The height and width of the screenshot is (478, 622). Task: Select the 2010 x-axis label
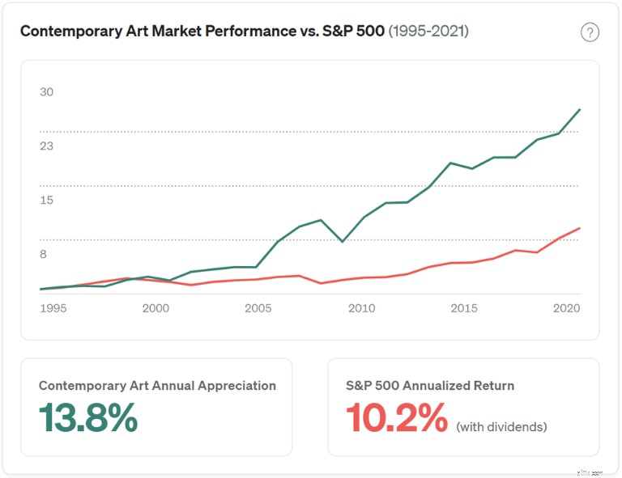[361, 308]
